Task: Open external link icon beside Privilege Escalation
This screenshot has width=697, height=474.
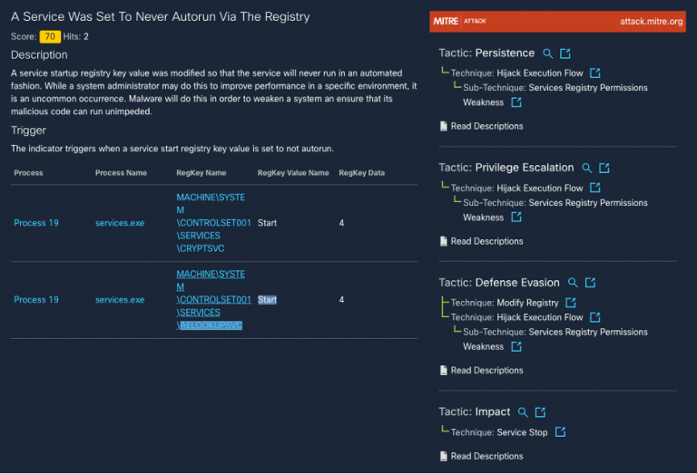Action: click(604, 168)
